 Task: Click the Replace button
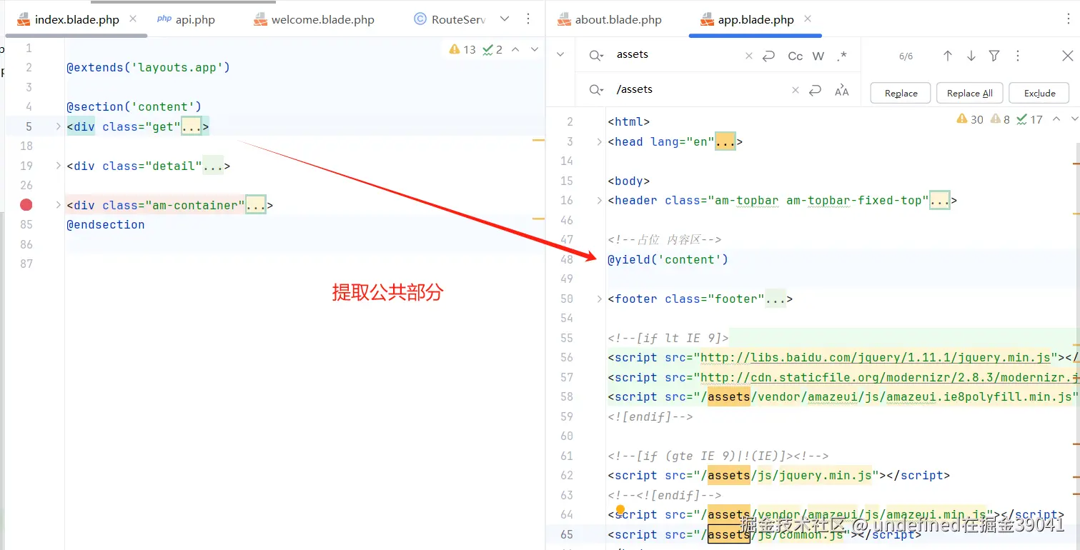point(901,93)
